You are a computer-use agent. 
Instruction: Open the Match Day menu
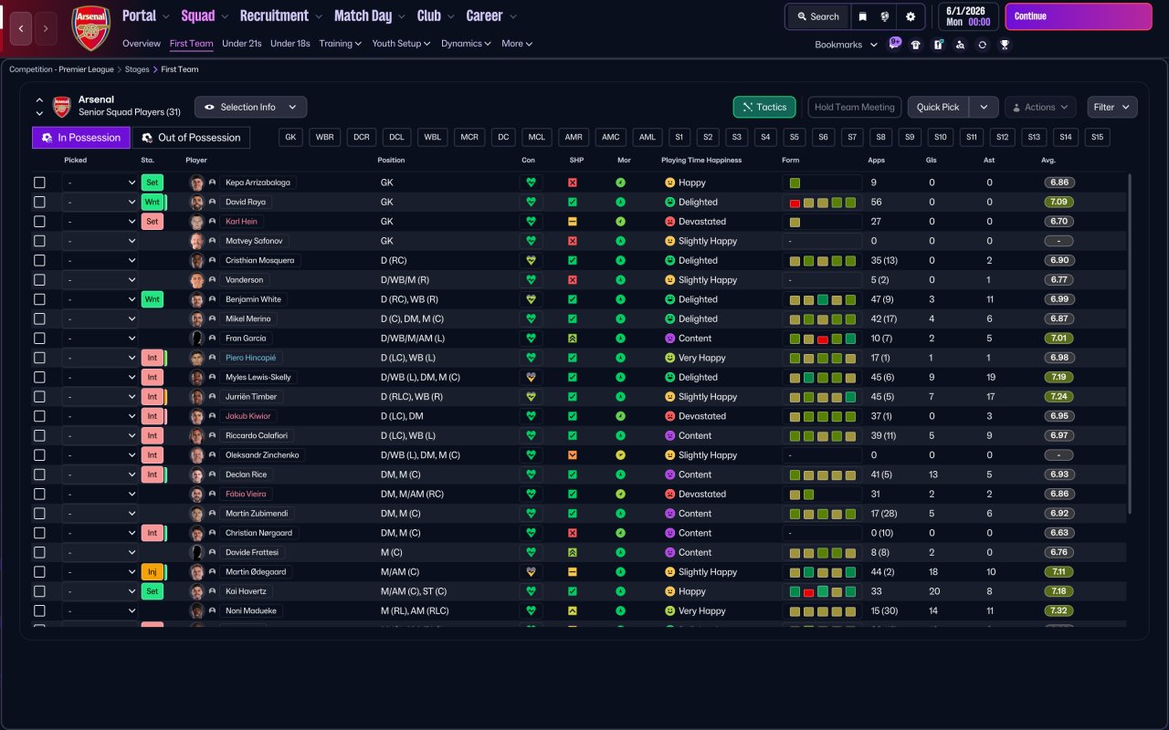[369, 16]
